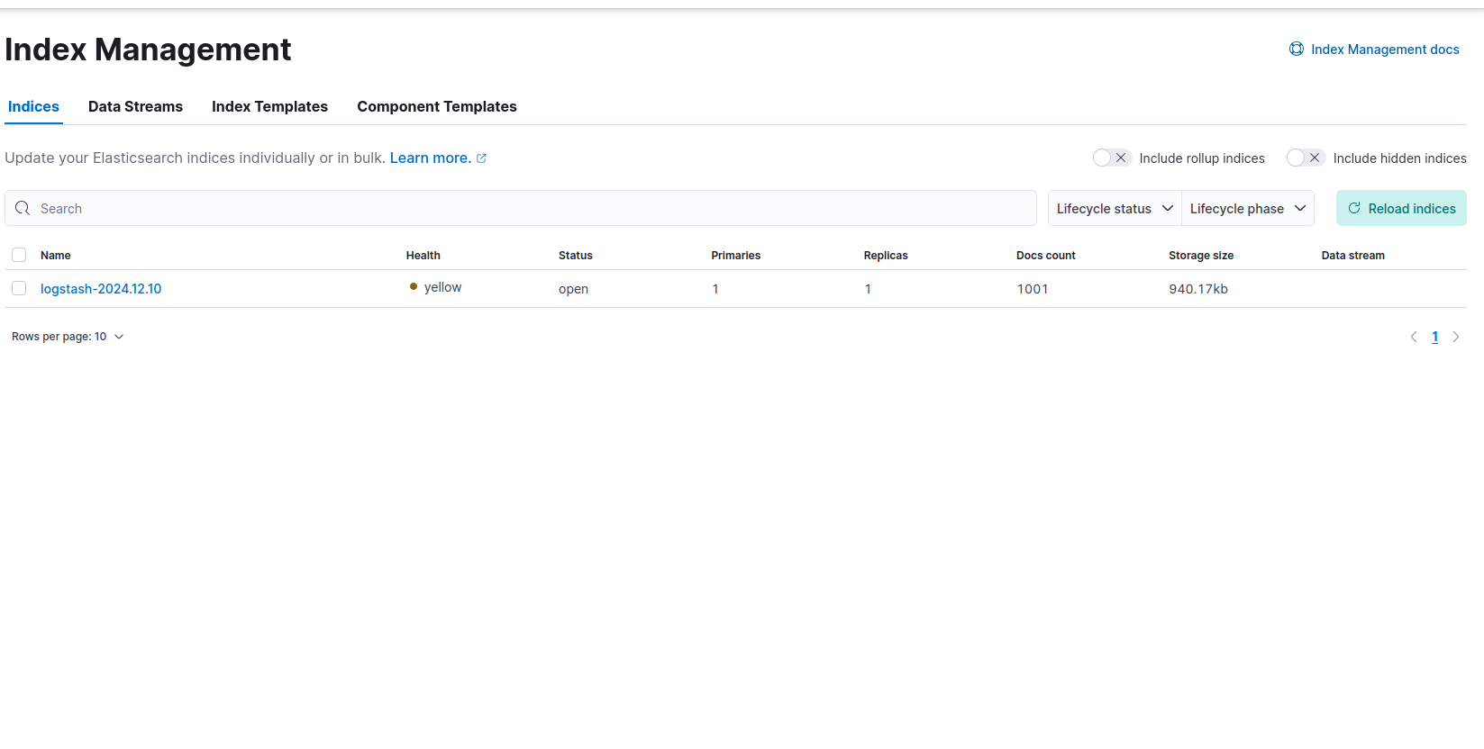Go to previous page arrow in pagination
The image size is (1484, 749).
coord(1413,337)
